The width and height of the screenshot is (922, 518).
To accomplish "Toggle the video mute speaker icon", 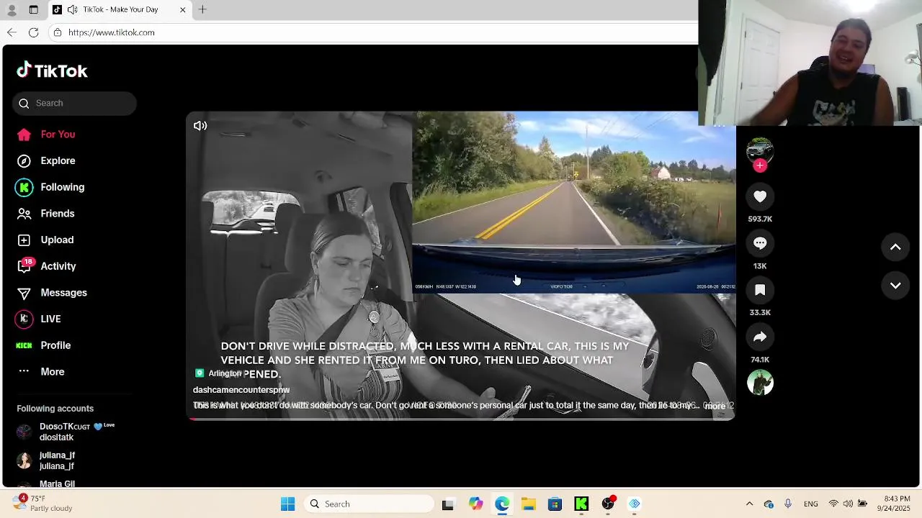I will click(x=200, y=126).
